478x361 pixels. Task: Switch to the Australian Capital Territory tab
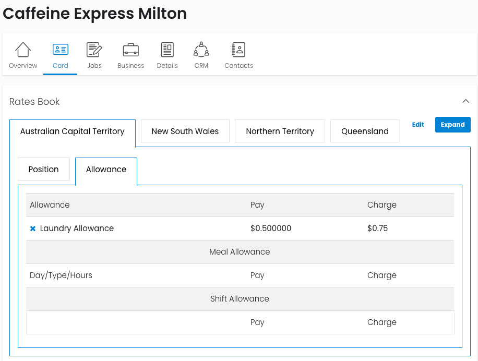coord(73,131)
